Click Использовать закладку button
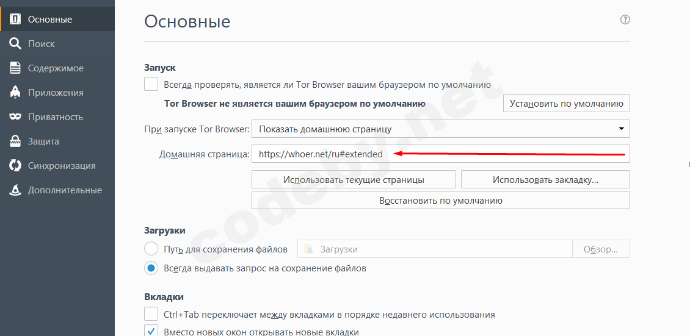 pyautogui.click(x=546, y=180)
